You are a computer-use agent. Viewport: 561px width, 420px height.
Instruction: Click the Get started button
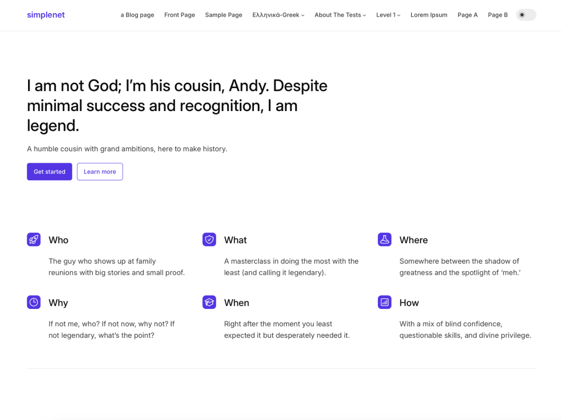coord(49,171)
